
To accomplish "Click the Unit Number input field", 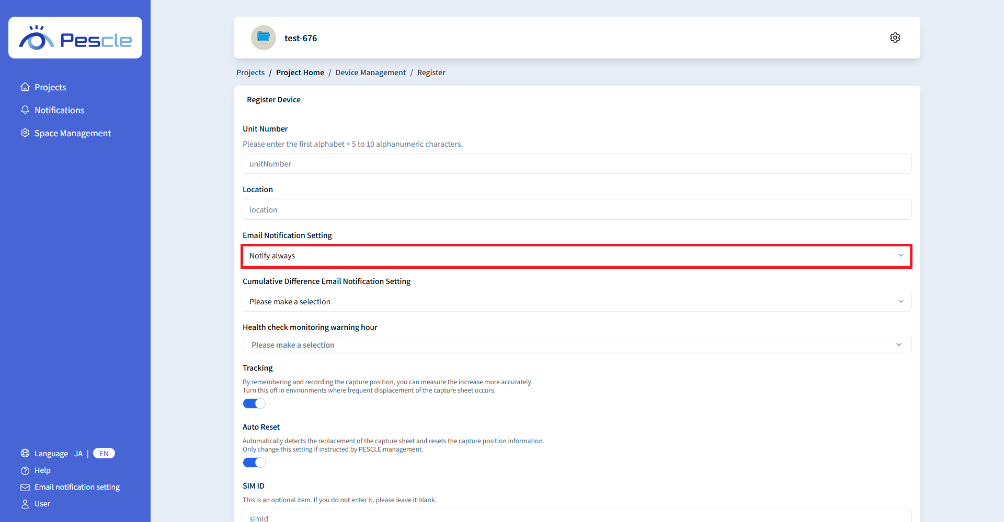I will click(x=576, y=164).
